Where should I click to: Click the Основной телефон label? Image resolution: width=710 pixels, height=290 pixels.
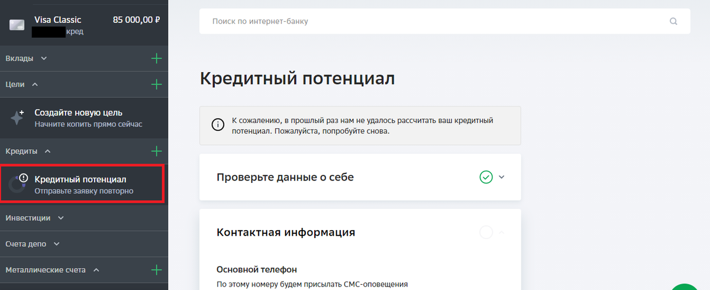click(257, 269)
